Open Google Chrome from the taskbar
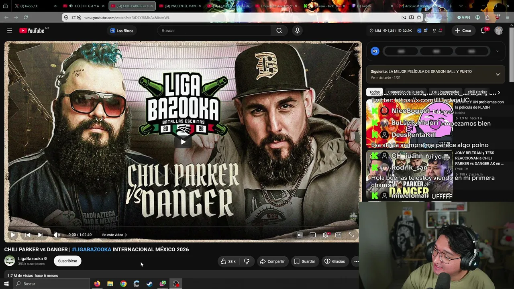The image size is (514, 289). point(123,284)
